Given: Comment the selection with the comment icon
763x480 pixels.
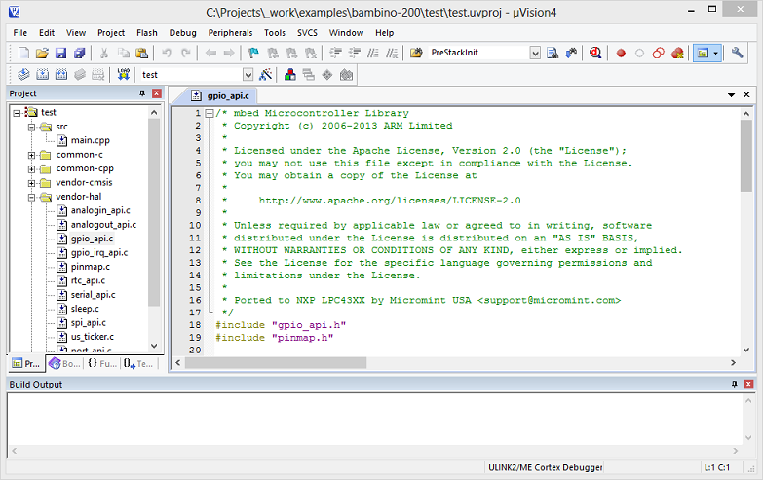Looking at the screenshot, I should pos(373,53).
